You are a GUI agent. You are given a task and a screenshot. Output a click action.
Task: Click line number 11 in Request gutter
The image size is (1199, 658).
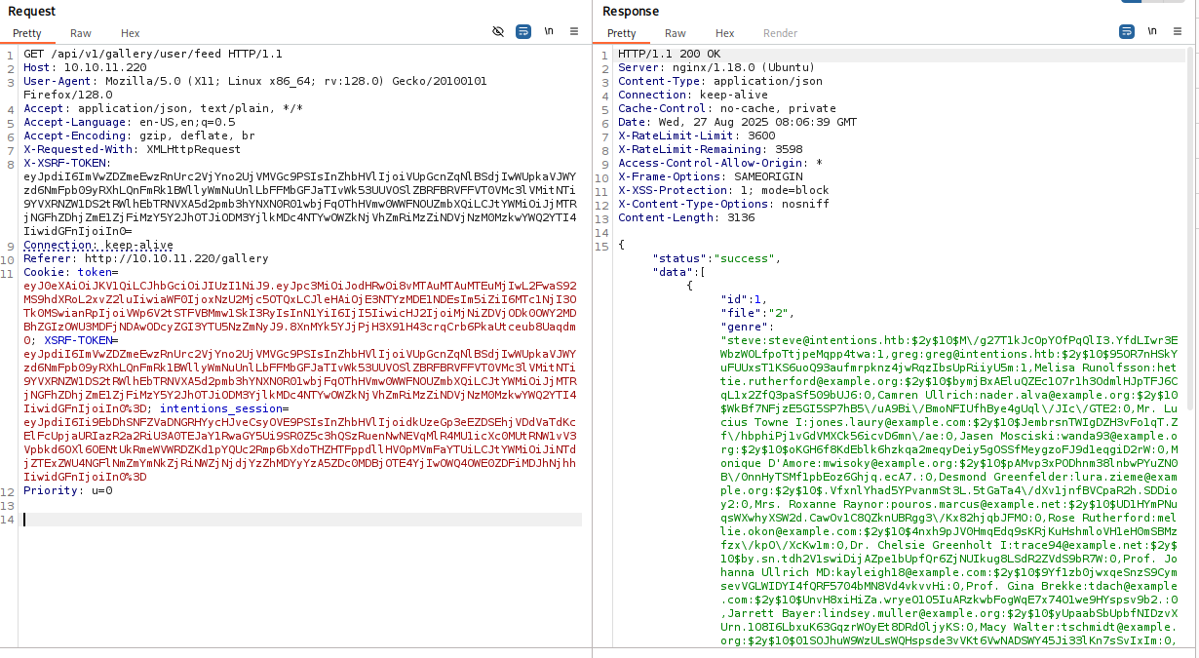point(9,272)
